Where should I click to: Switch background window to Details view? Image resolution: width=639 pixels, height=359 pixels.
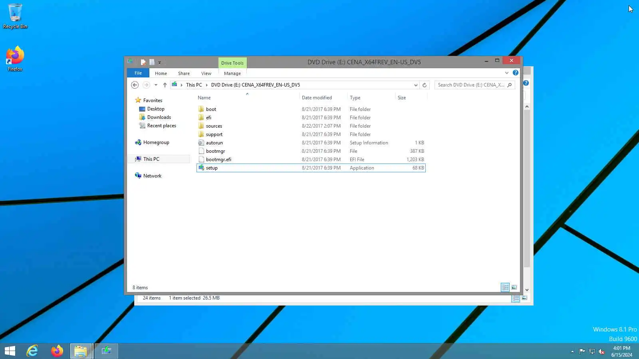516,298
